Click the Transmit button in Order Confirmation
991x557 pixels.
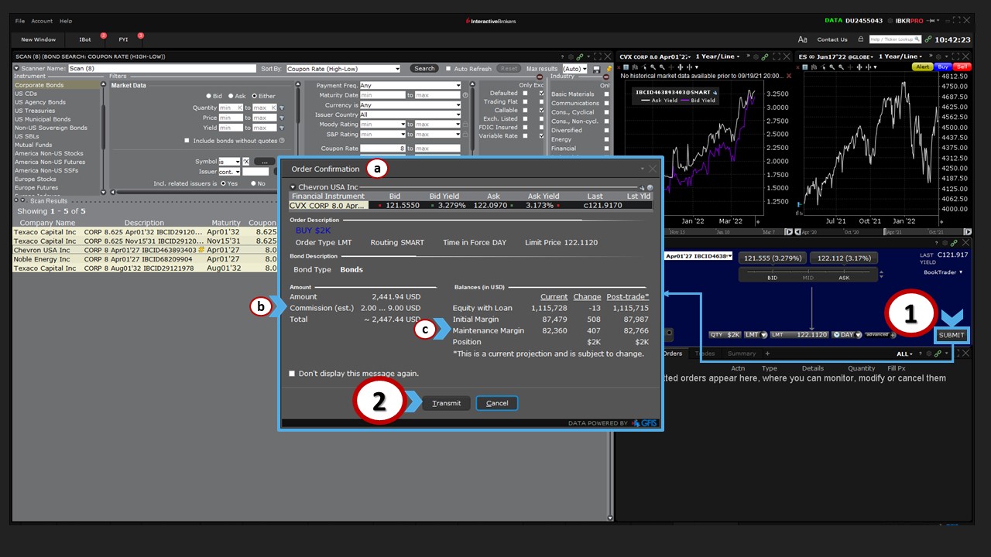pyautogui.click(x=446, y=403)
